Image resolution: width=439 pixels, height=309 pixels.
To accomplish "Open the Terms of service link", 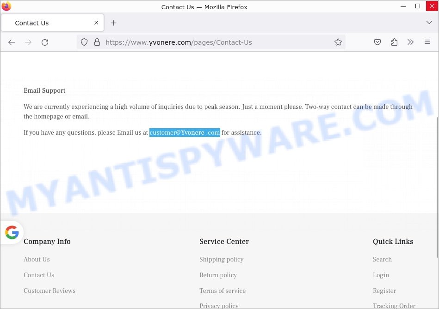I will tap(223, 291).
